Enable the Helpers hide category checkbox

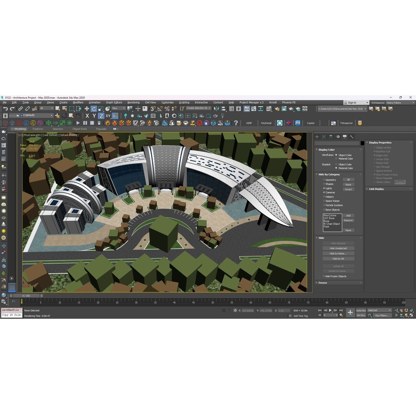[x=324, y=196]
